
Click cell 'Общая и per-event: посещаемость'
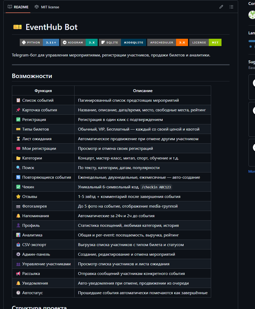click(143, 235)
